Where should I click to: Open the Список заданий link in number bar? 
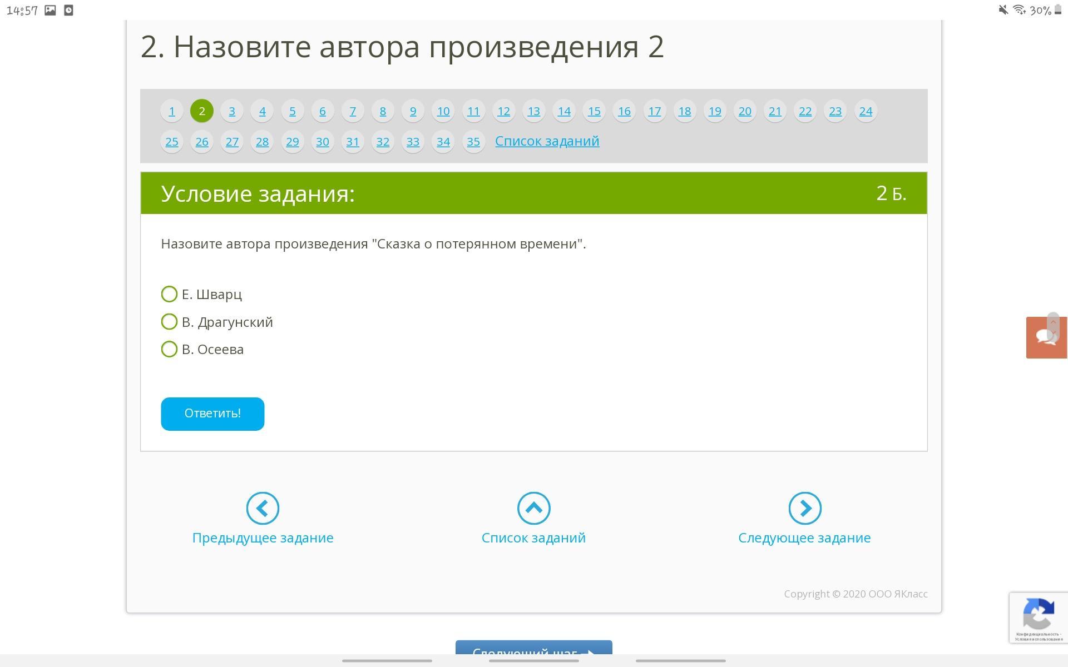pyautogui.click(x=547, y=141)
